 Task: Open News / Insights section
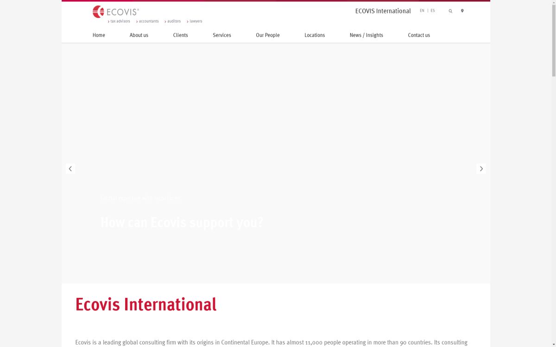pos(366,35)
